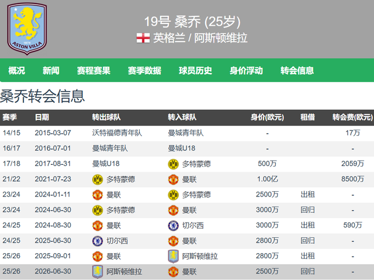Screen dimensions: 374x280
Task: Click the 17万 transfer fee cell
Action: [352, 133]
